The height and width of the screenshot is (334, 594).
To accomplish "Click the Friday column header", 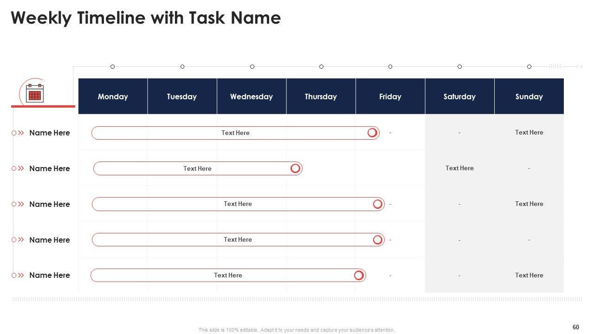I will [390, 96].
